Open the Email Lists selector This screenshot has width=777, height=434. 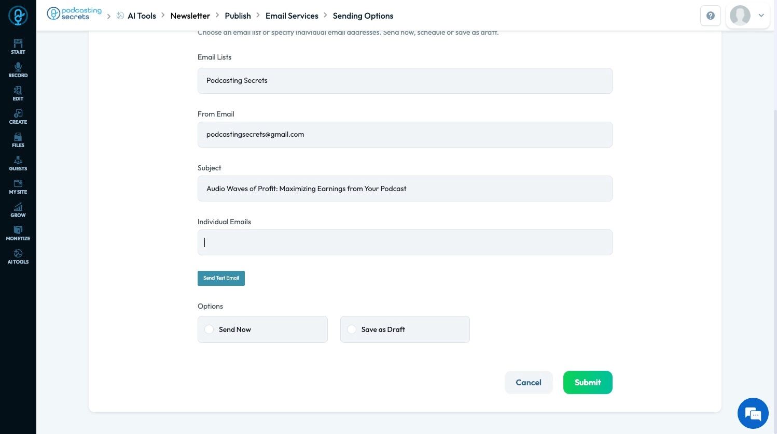pyautogui.click(x=405, y=81)
